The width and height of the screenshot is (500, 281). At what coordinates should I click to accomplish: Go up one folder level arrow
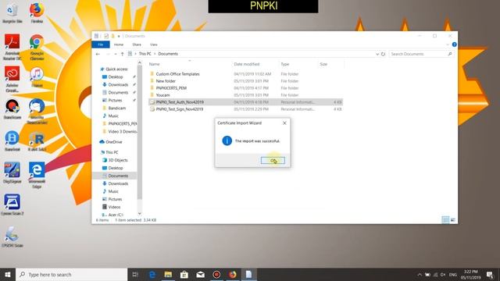122,54
